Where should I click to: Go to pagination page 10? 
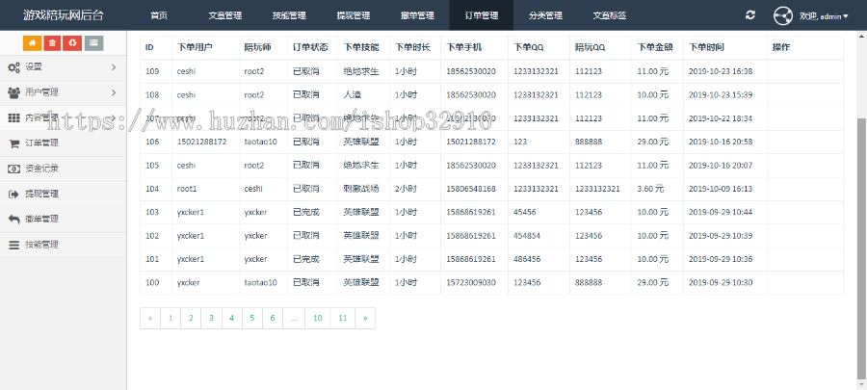coord(317,318)
